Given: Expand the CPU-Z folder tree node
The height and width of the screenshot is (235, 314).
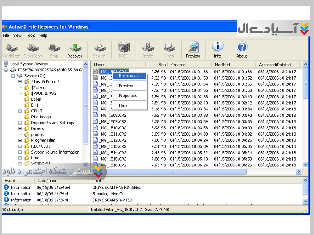Looking at the screenshot, I should point(20,111).
